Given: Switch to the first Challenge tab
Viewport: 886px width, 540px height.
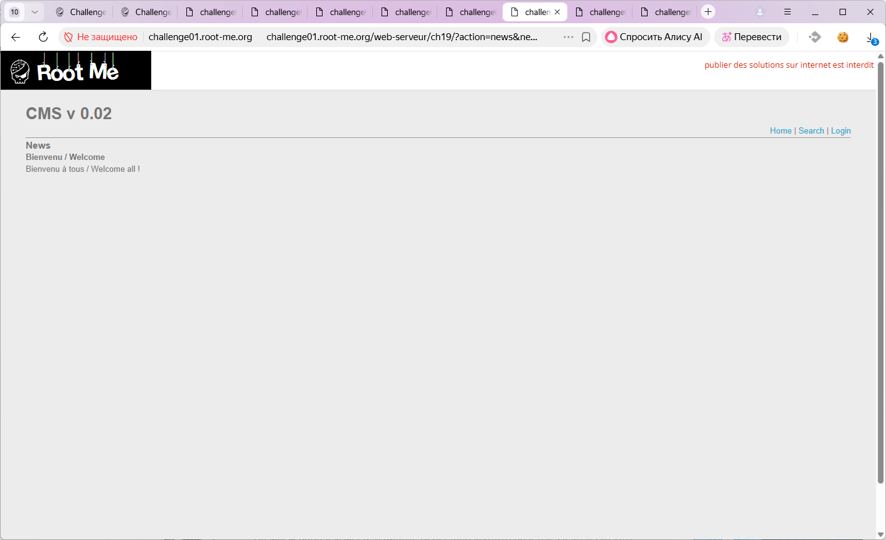Looking at the screenshot, I should tap(81, 12).
